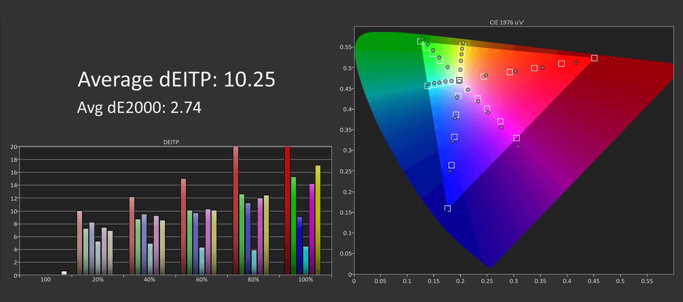Click the magenta bar in 100% group

(x=312, y=229)
